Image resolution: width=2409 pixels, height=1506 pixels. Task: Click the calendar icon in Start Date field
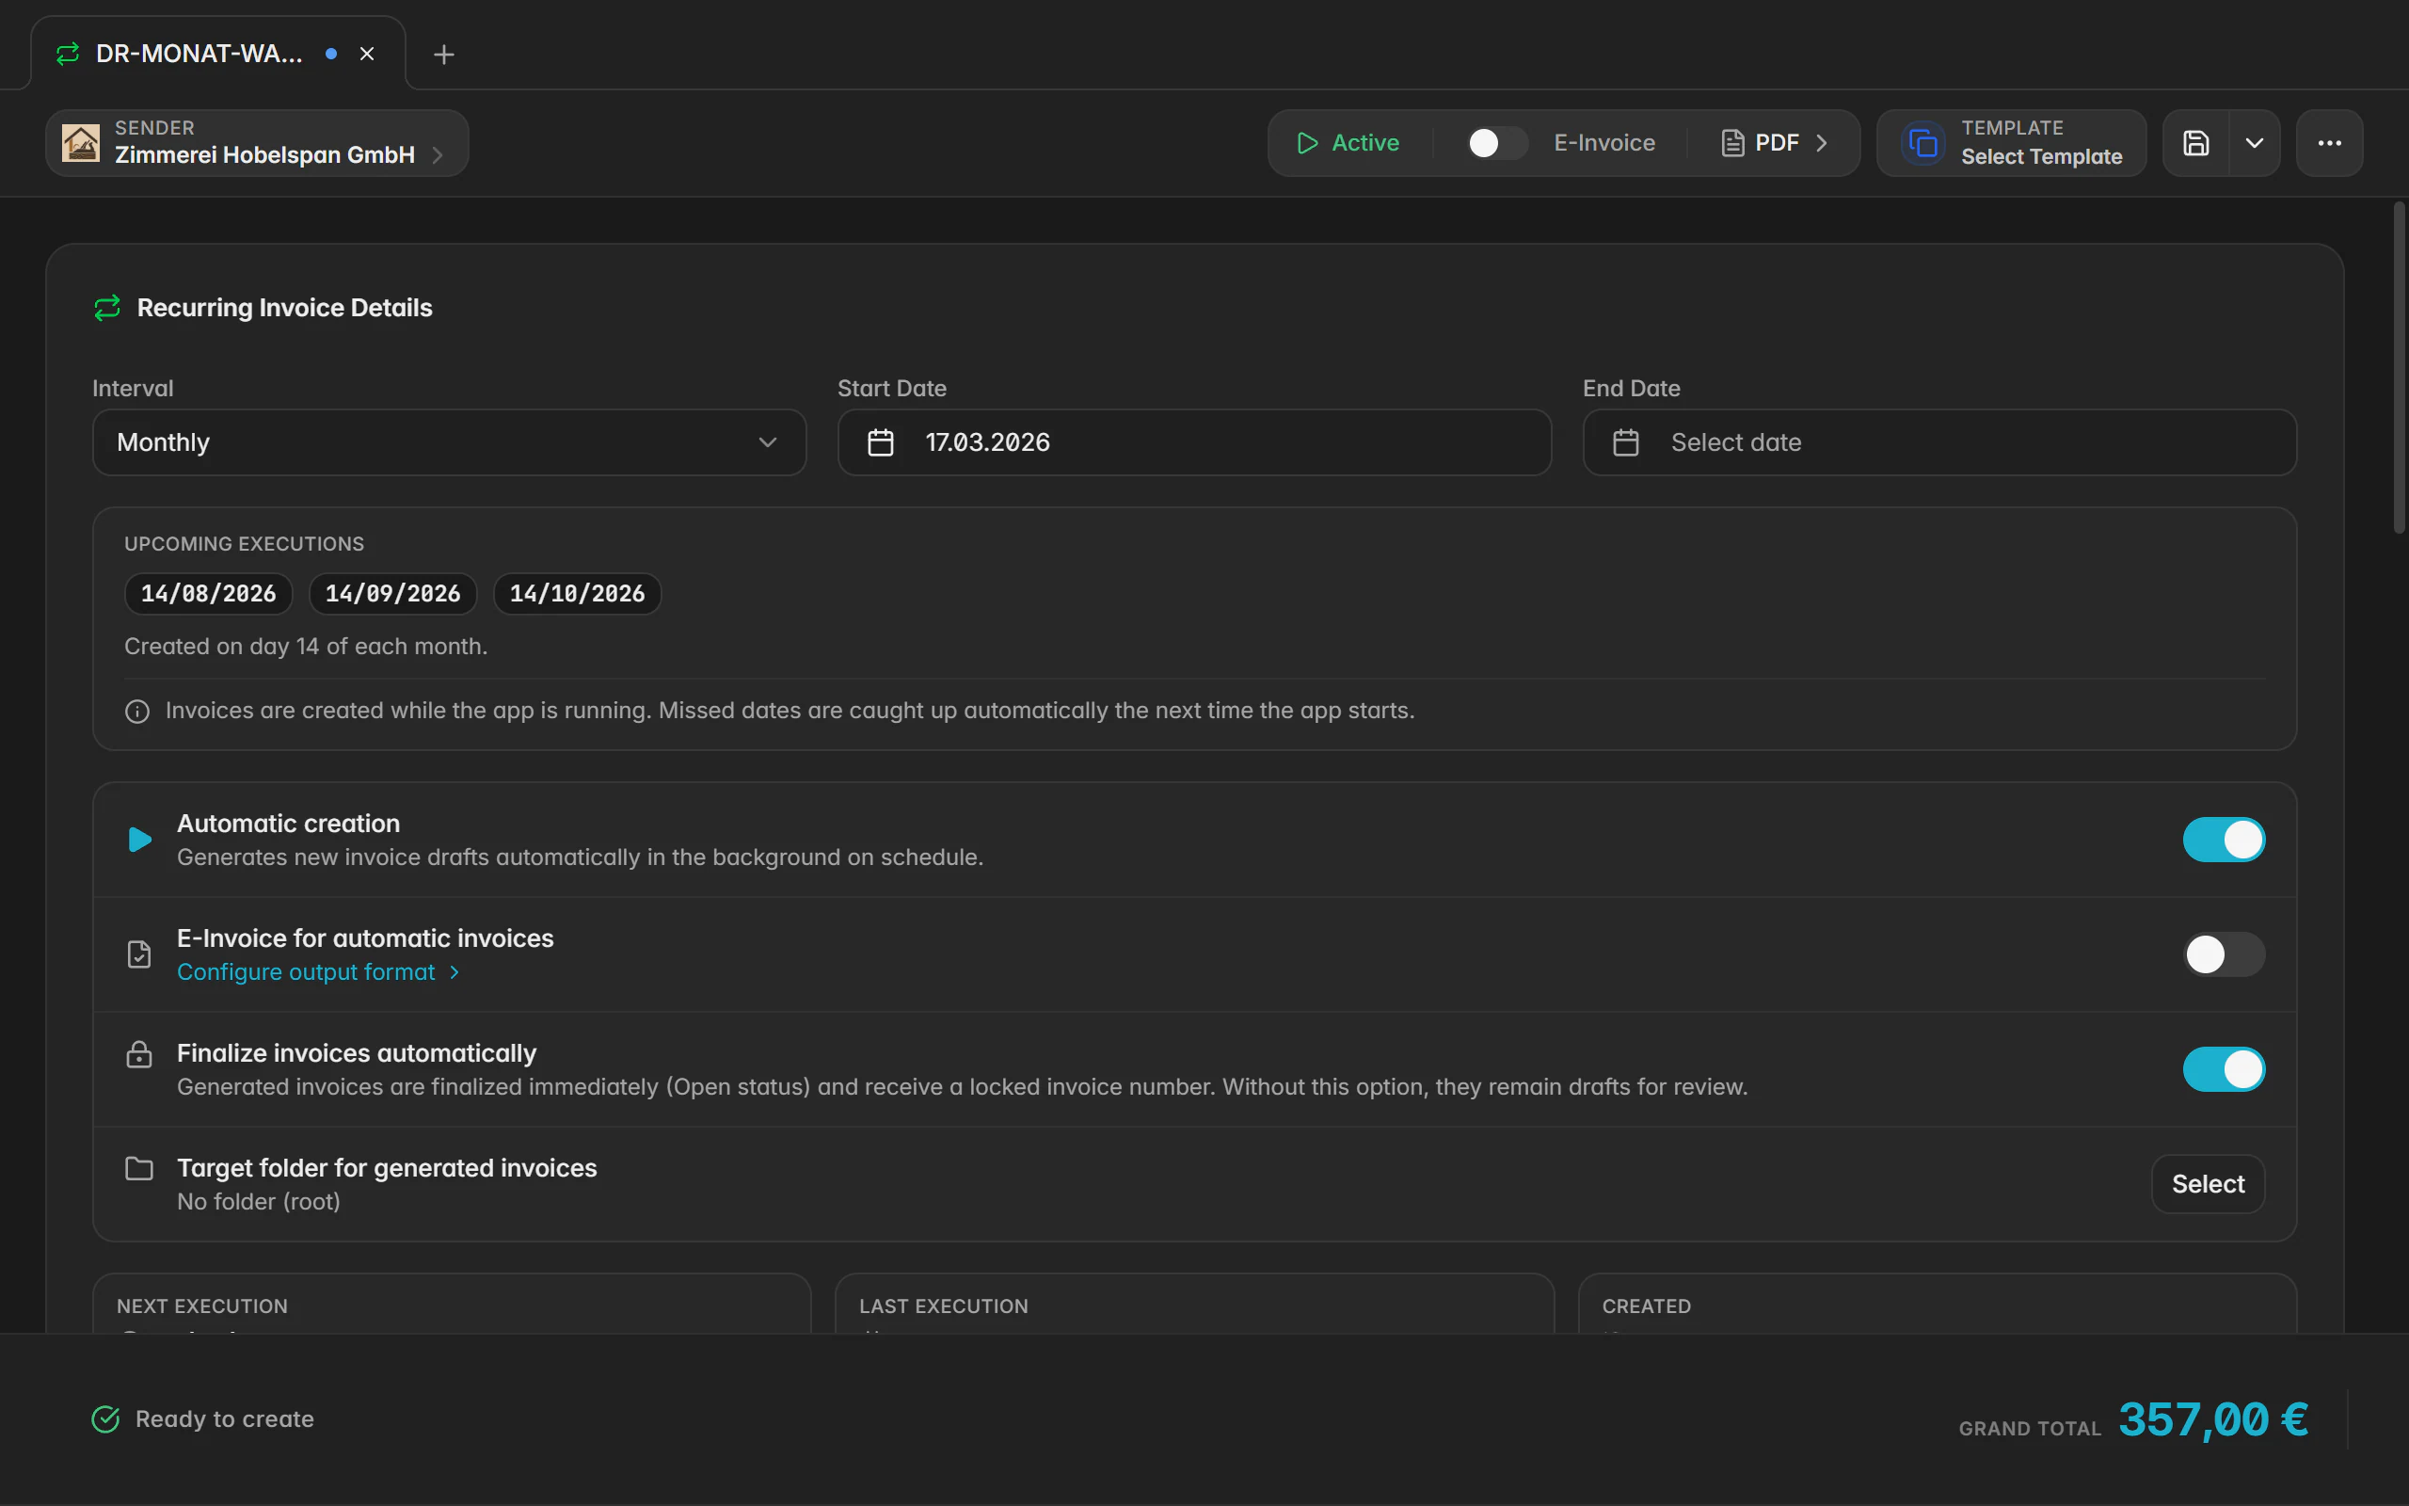point(881,442)
